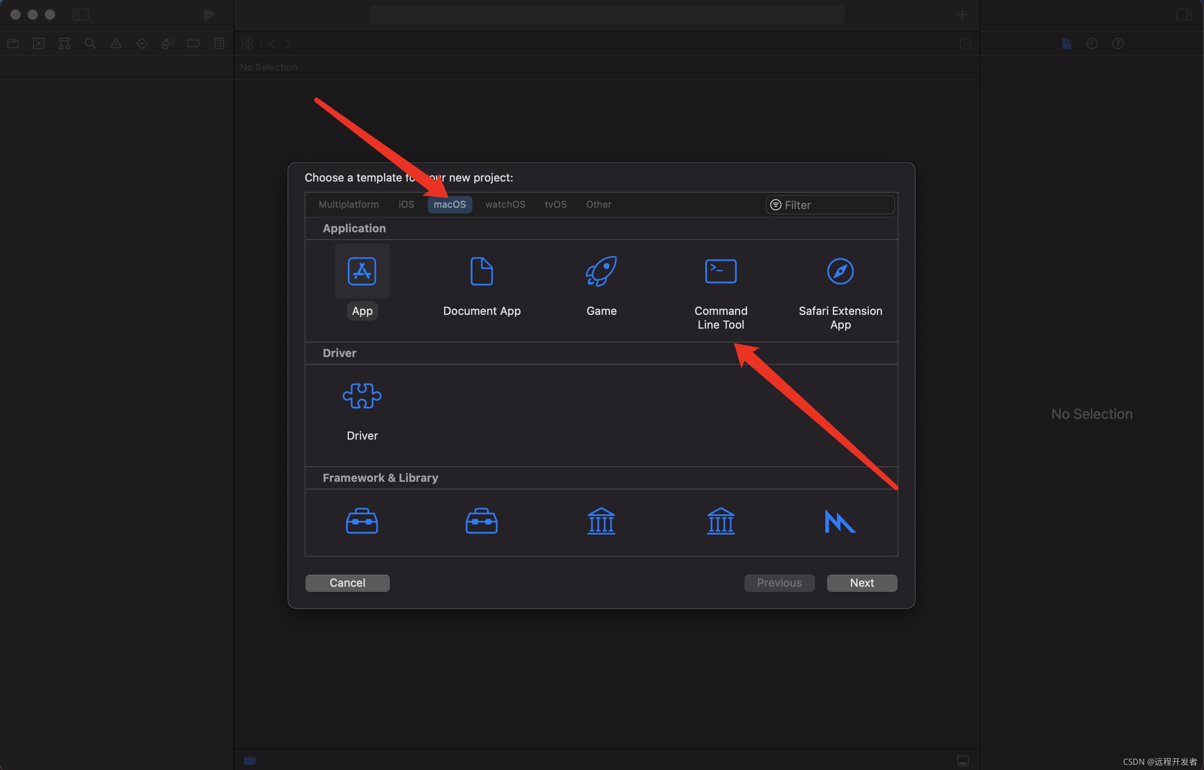Image resolution: width=1204 pixels, height=770 pixels.
Task: Switch to the Multiplatform tab
Action: pyautogui.click(x=349, y=204)
